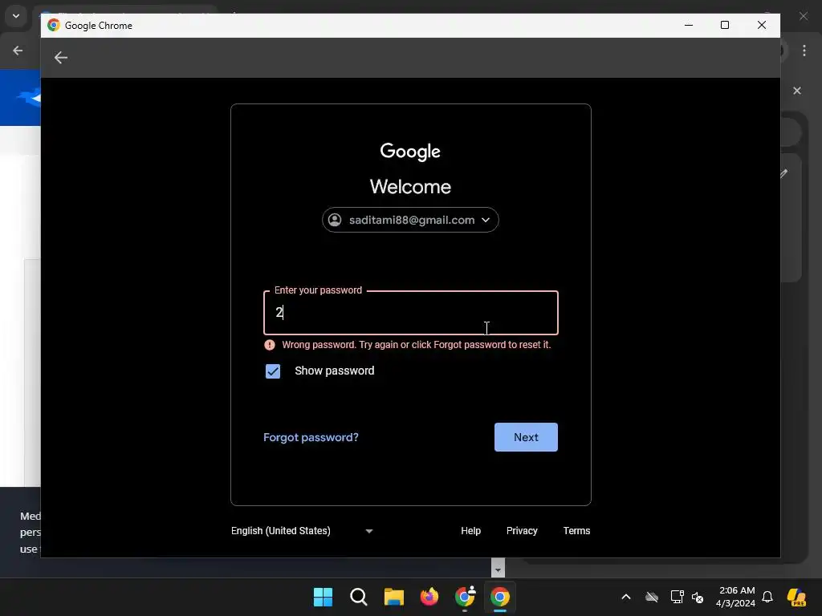Click the Chrome logo in popup title bar

(54, 25)
